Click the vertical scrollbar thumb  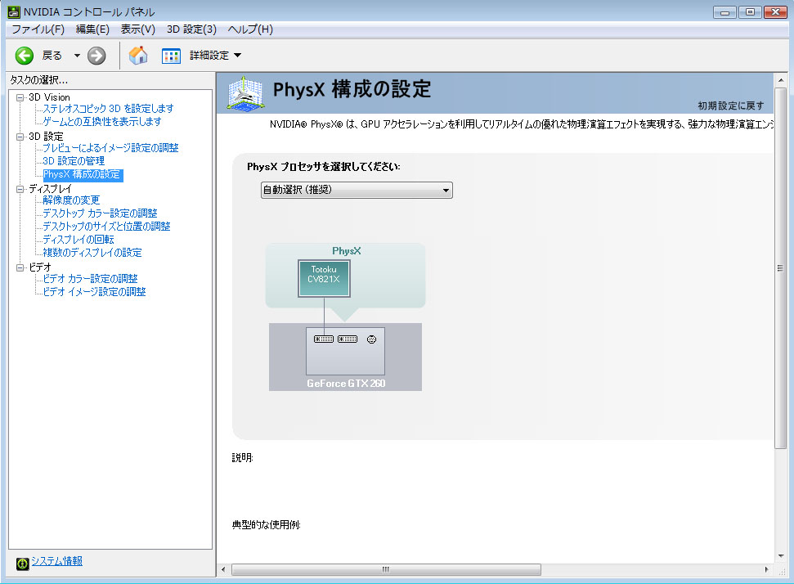click(x=780, y=268)
